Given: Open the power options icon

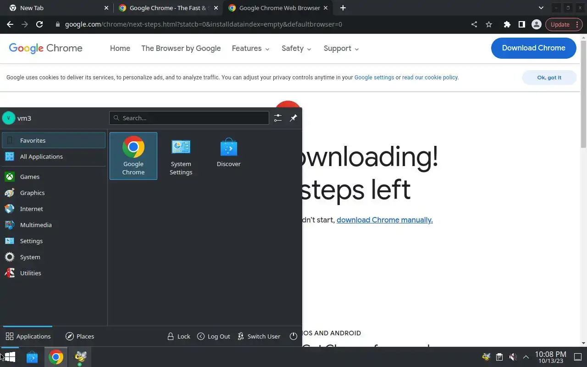Looking at the screenshot, I should [x=293, y=336].
